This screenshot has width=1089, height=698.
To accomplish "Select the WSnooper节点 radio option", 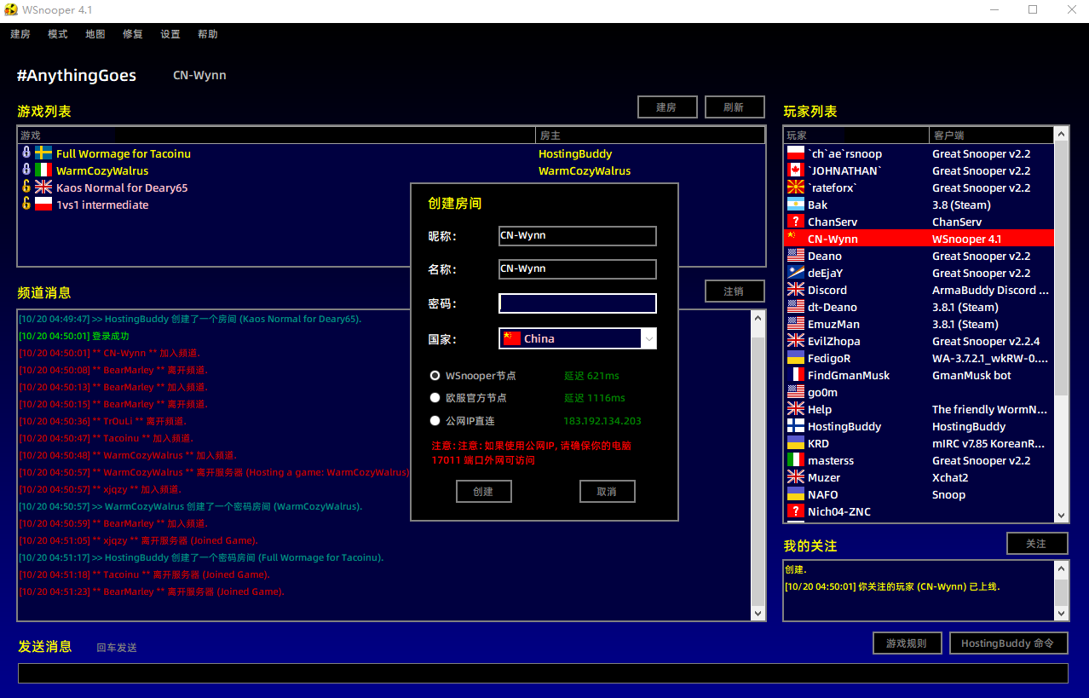I will 435,375.
